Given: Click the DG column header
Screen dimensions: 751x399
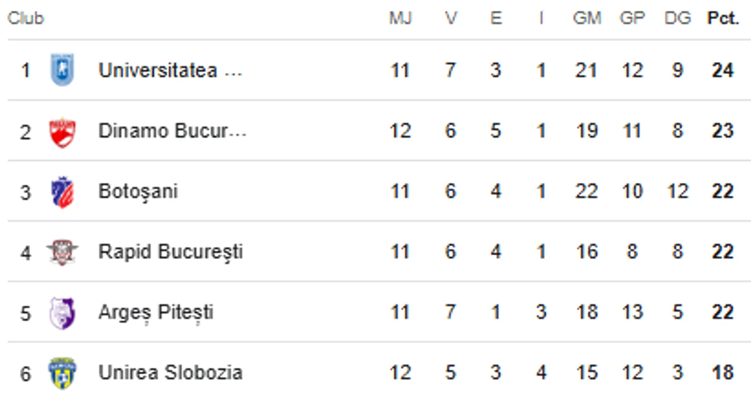Looking at the screenshot, I should coord(678,18).
